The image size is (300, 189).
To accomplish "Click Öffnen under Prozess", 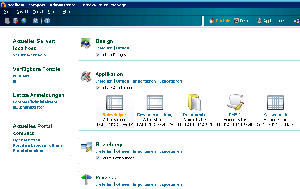I will click(123, 184).
